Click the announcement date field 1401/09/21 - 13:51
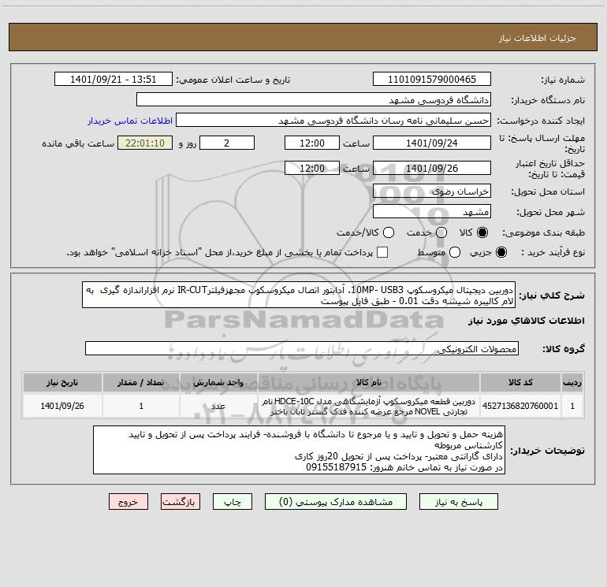 [113, 80]
